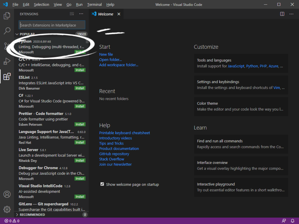Open errors and warnings status indicator
Viewport: 299px width, 224px height.
[x=12, y=221]
